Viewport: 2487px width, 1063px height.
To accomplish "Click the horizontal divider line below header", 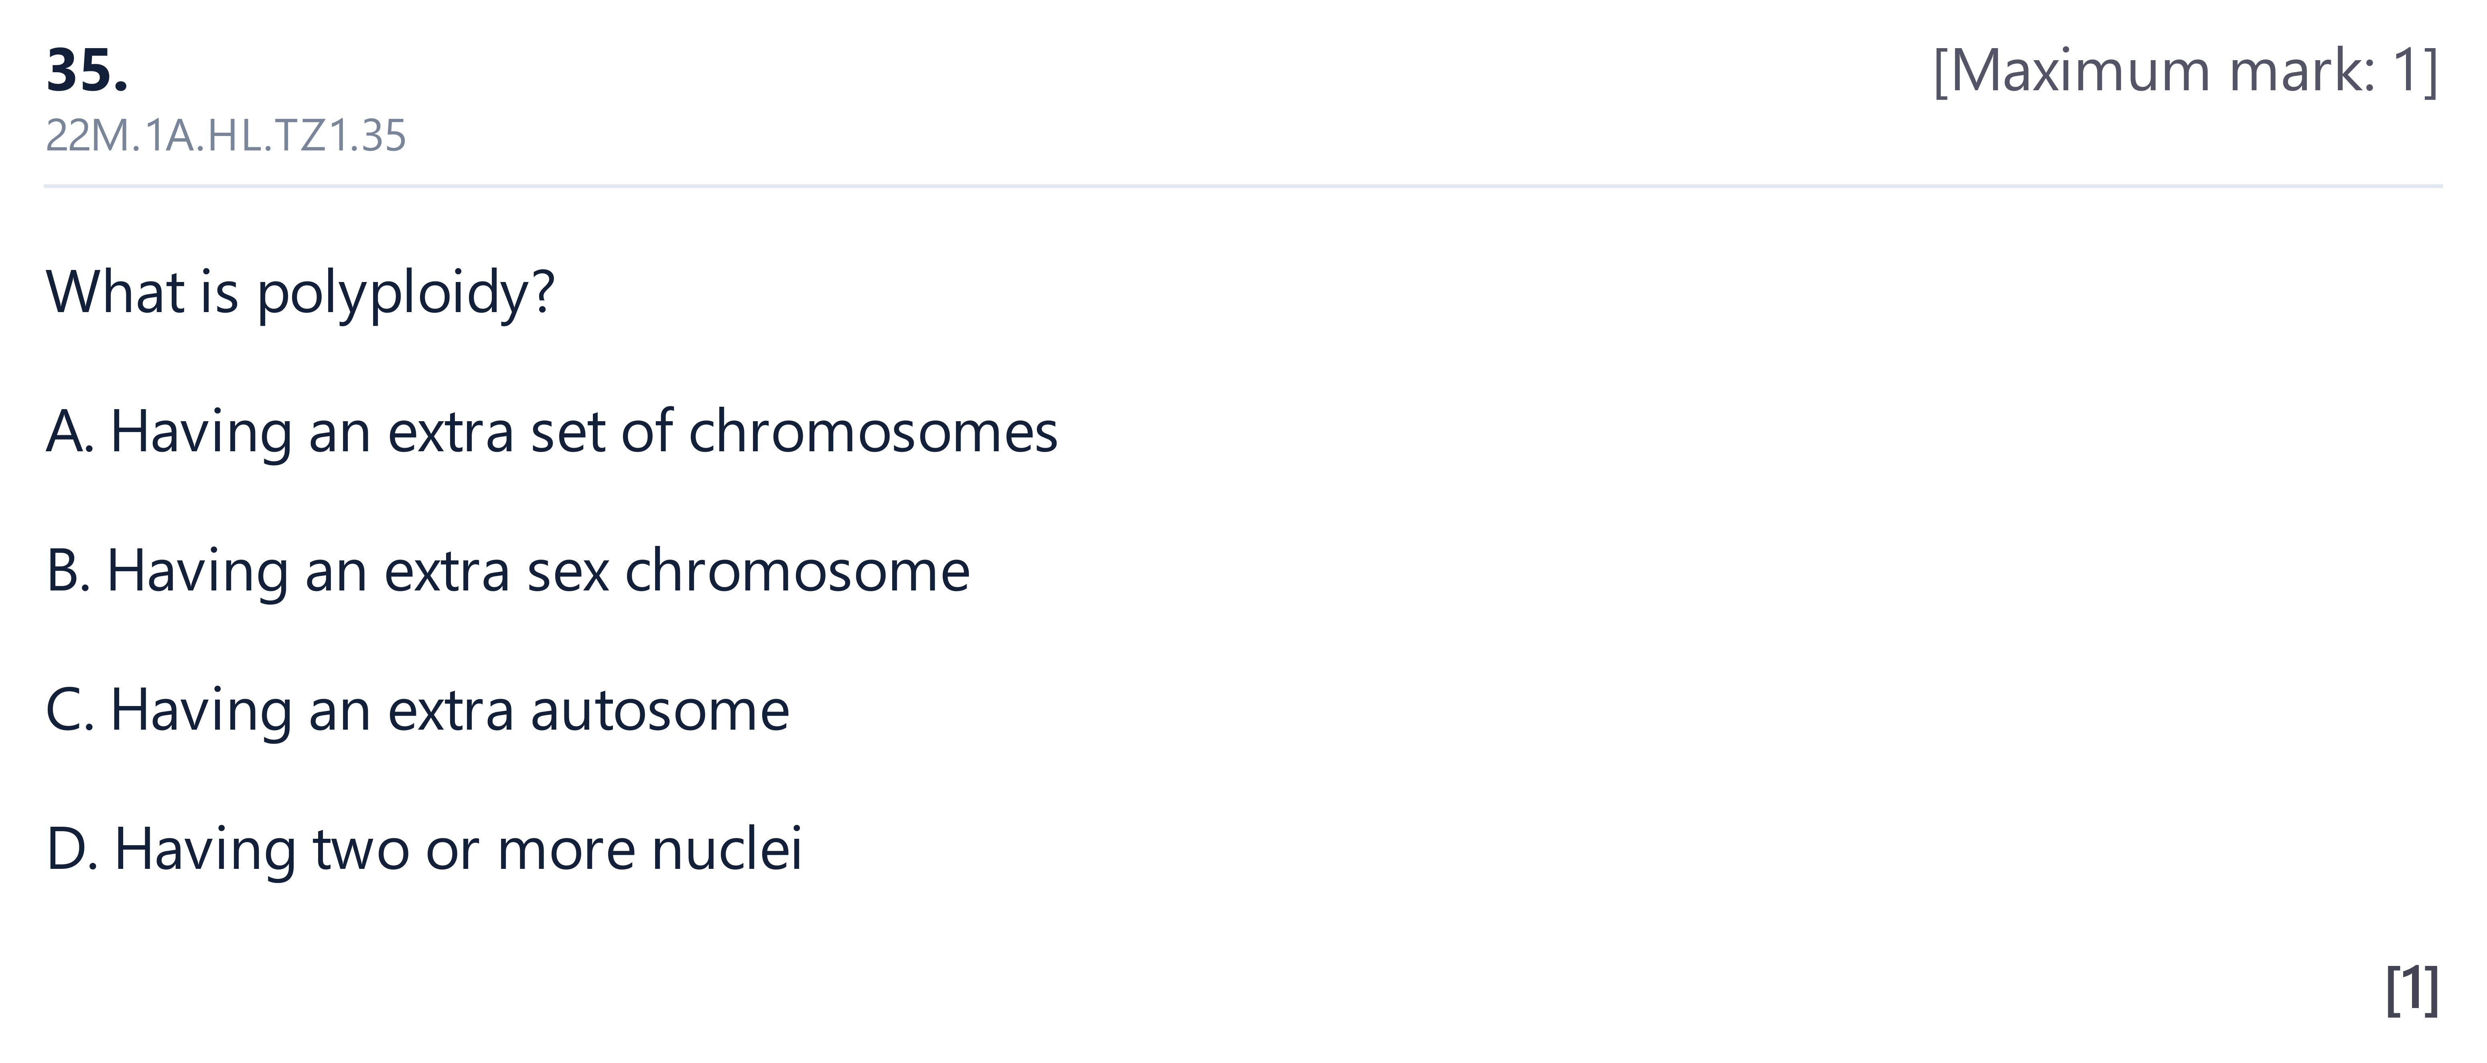I will point(1243,185).
